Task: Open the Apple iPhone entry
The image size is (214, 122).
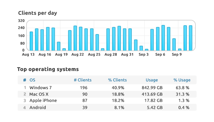Action: tap(43, 100)
